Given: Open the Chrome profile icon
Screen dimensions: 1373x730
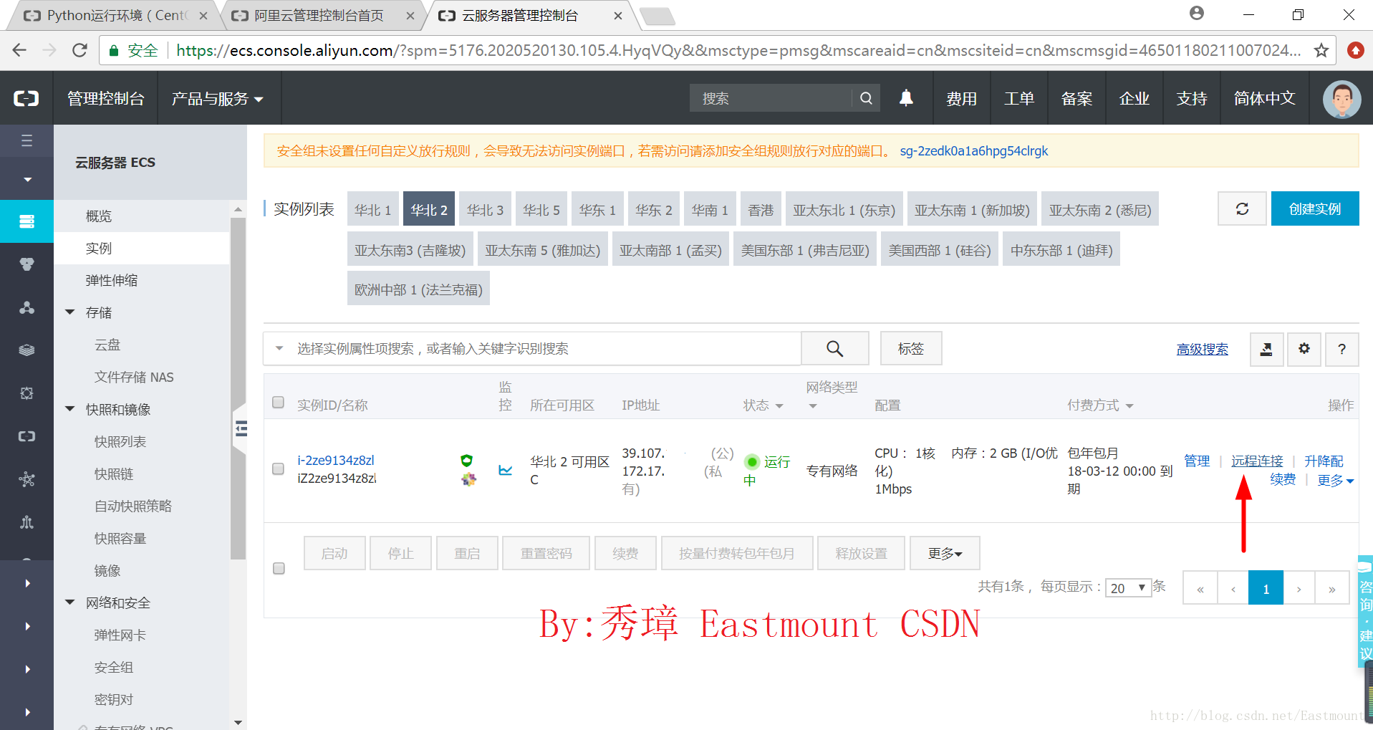Looking at the screenshot, I should [x=1197, y=13].
